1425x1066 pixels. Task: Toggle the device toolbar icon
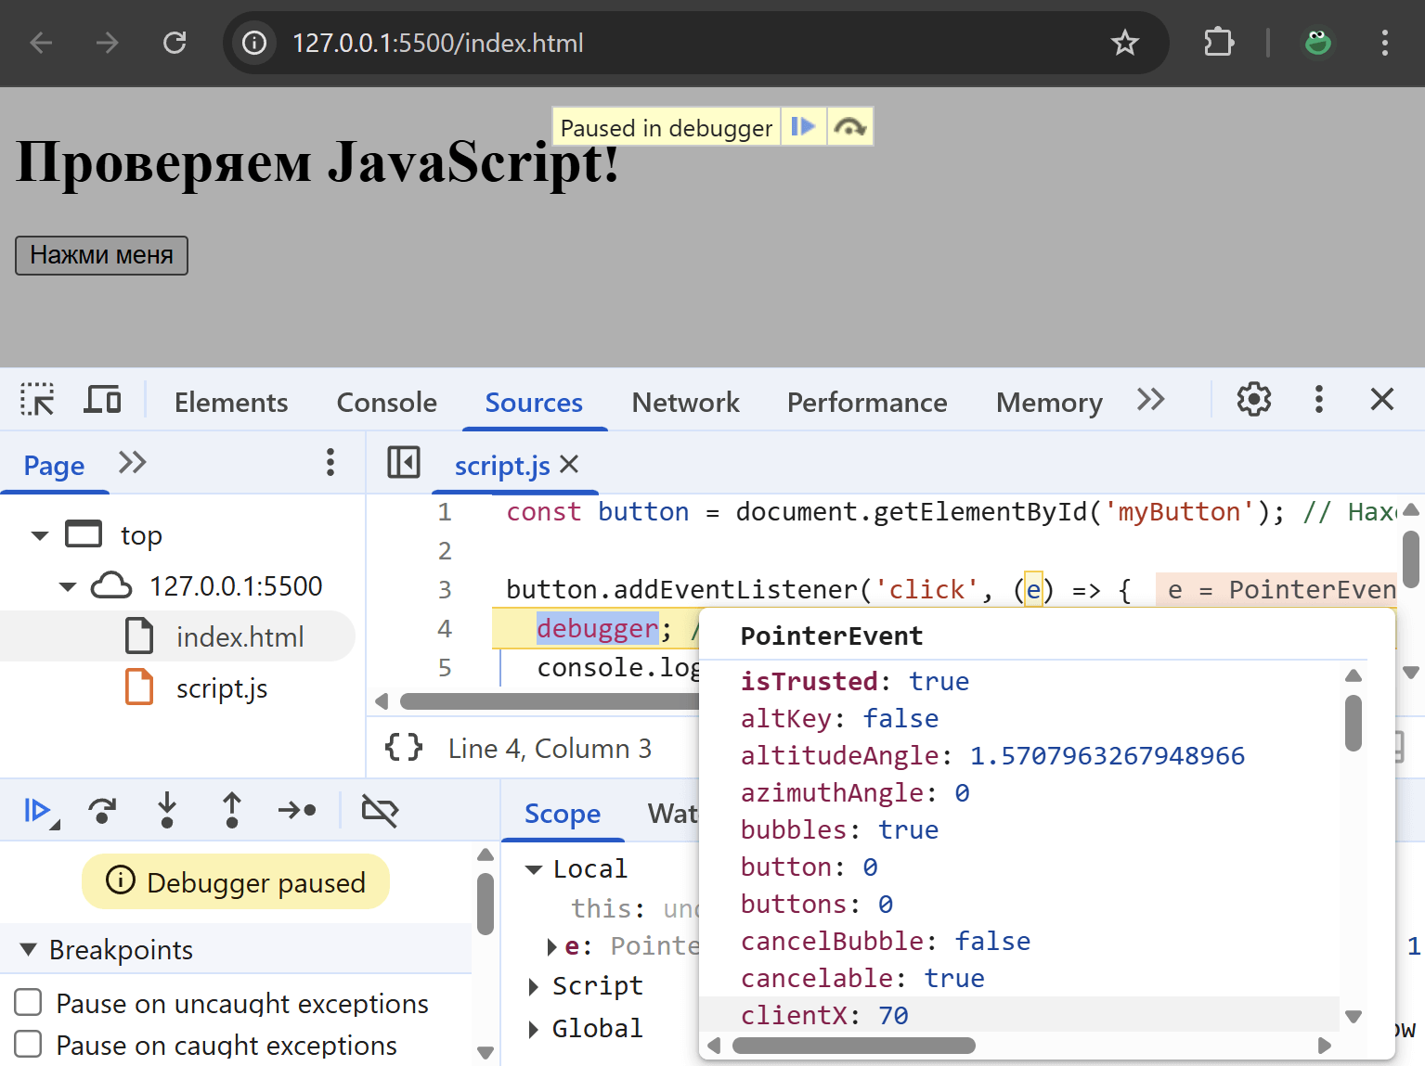[x=102, y=401]
